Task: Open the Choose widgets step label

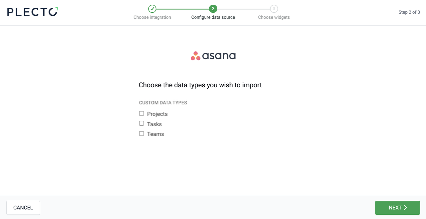Action: pyautogui.click(x=274, y=17)
